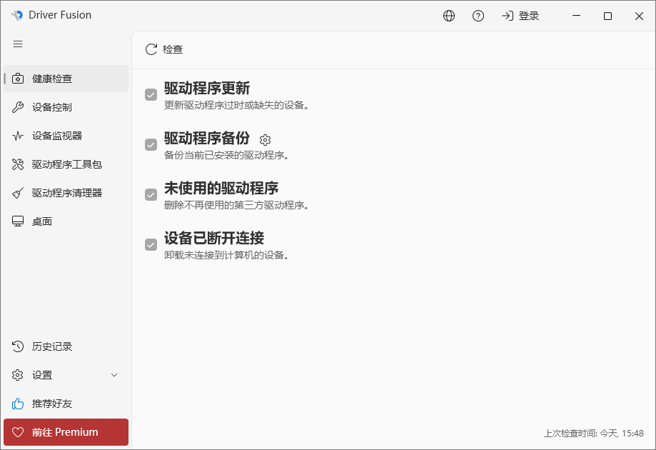
Task: Click the 前往 Premium button
Action: [x=66, y=432]
